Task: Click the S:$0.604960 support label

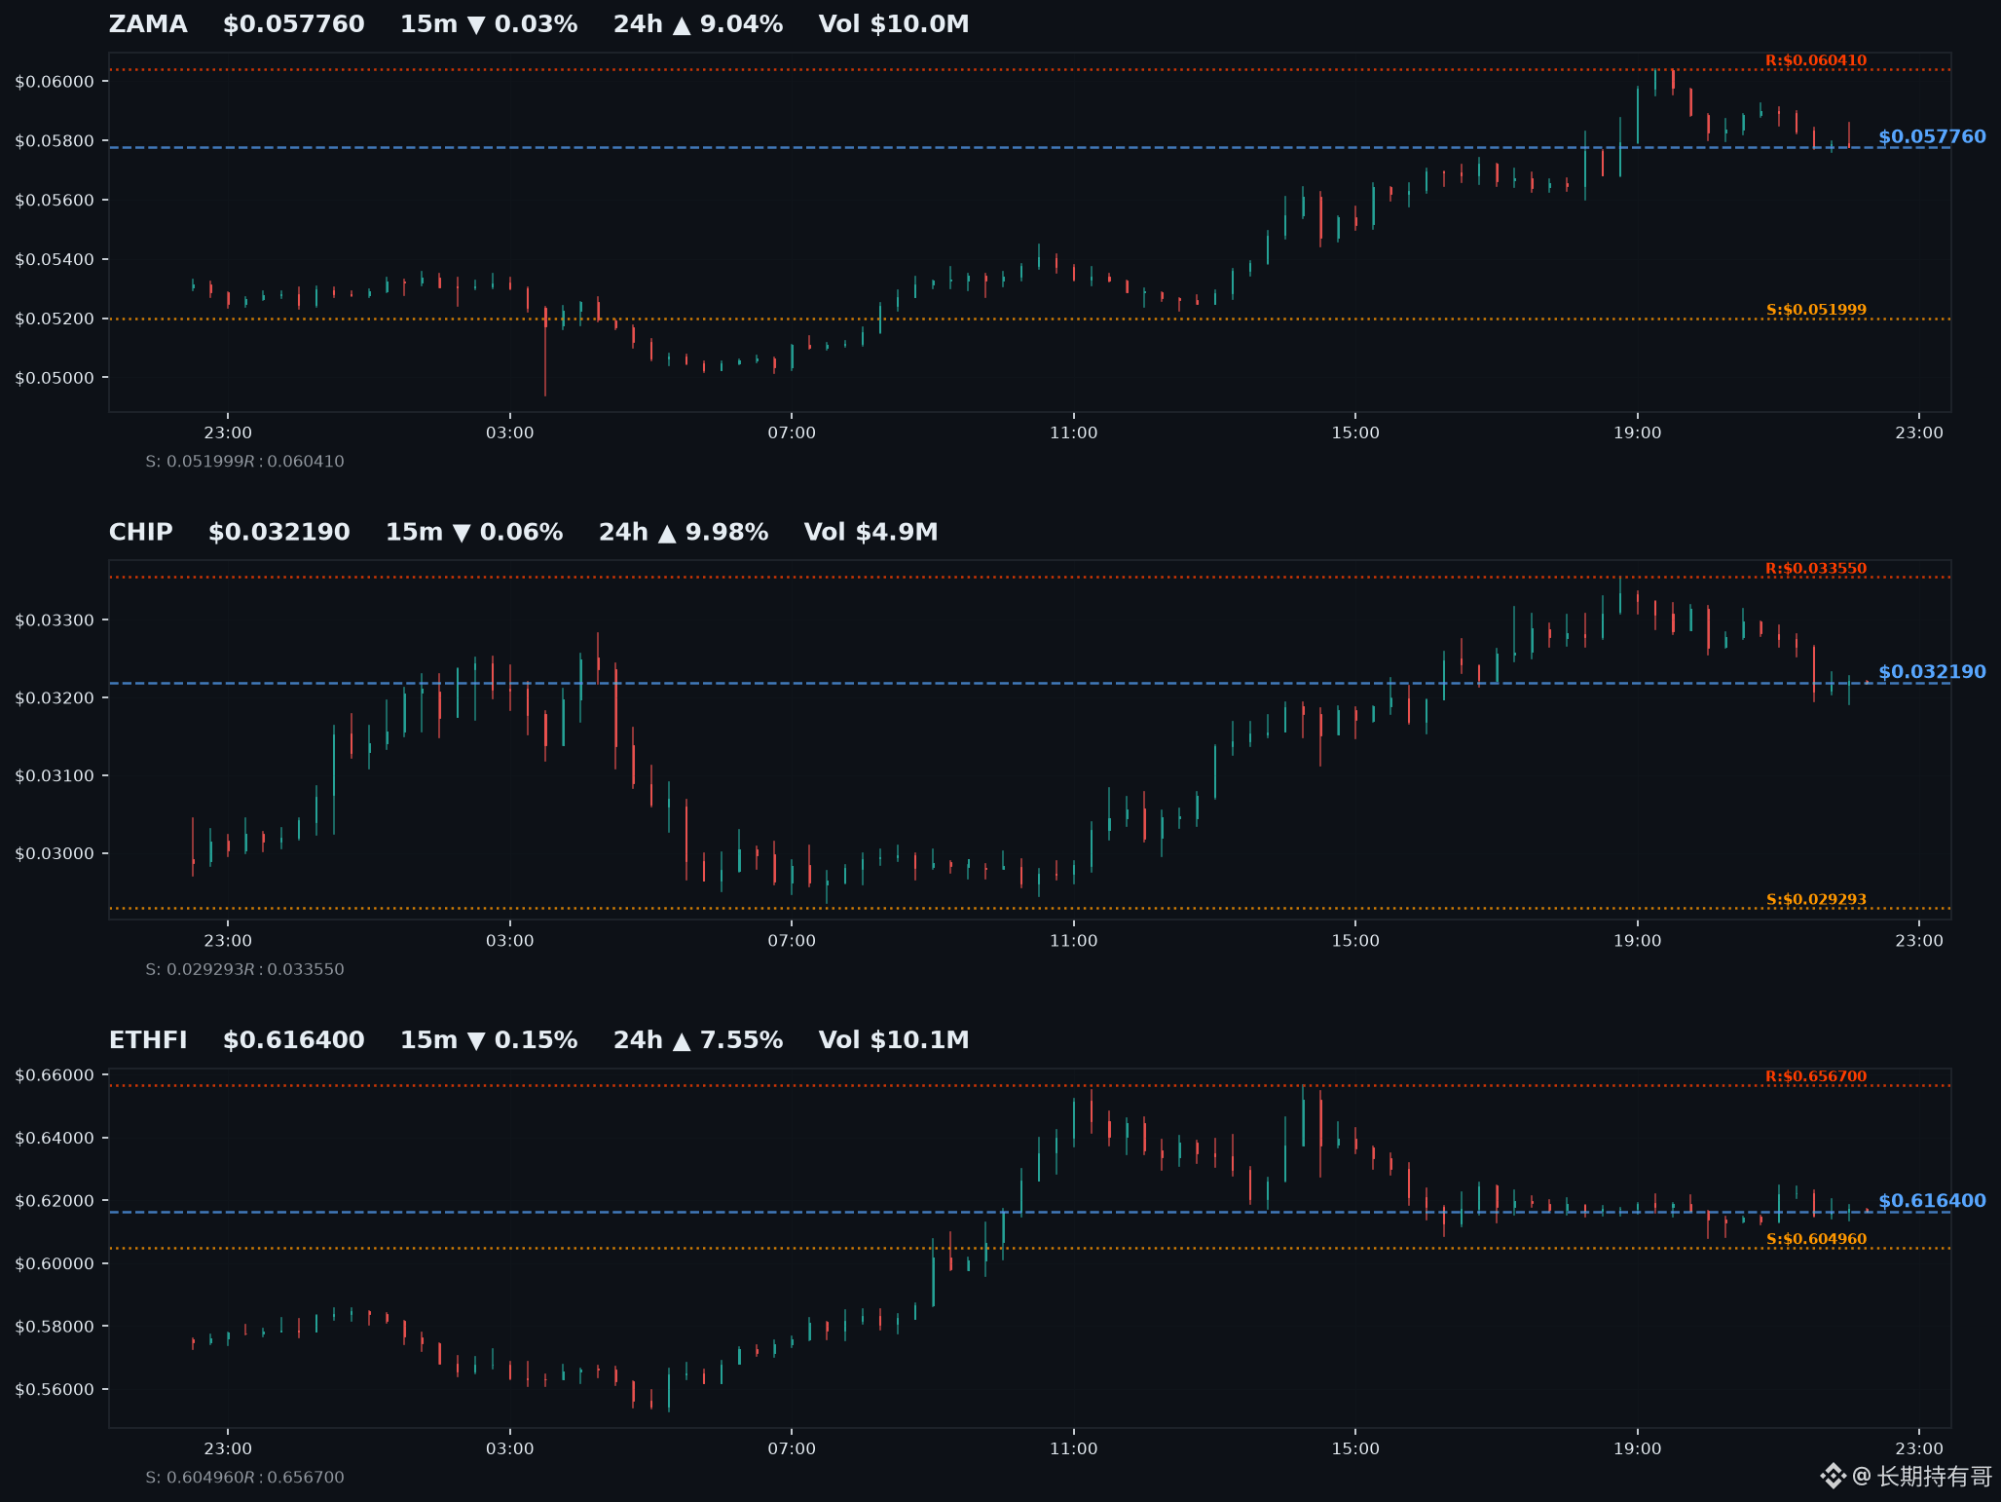Action: (1816, 1239)
